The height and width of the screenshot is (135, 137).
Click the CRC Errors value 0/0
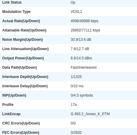[73, 123]
